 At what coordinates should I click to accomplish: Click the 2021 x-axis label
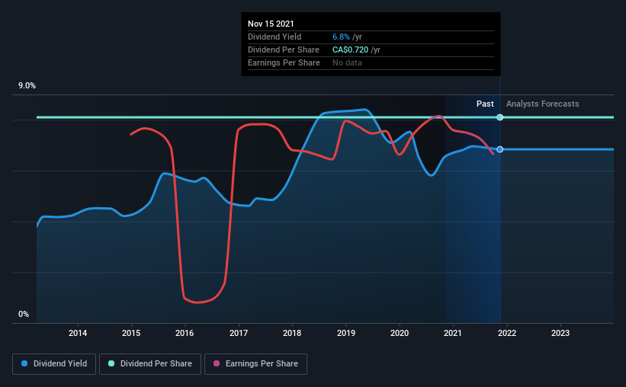click(x=453, y=333)
